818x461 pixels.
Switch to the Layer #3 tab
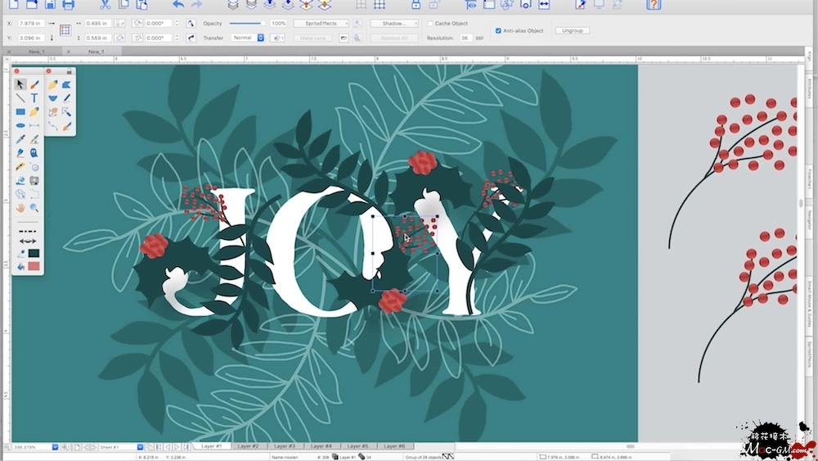tap(285, 446)
